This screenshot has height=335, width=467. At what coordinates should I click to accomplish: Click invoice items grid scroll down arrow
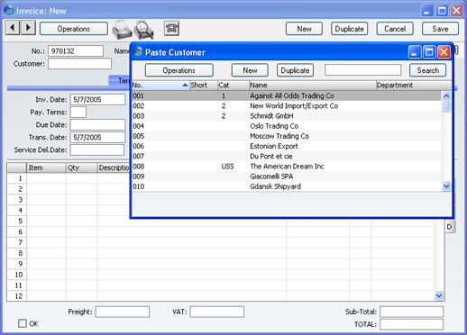coord(439,296)
